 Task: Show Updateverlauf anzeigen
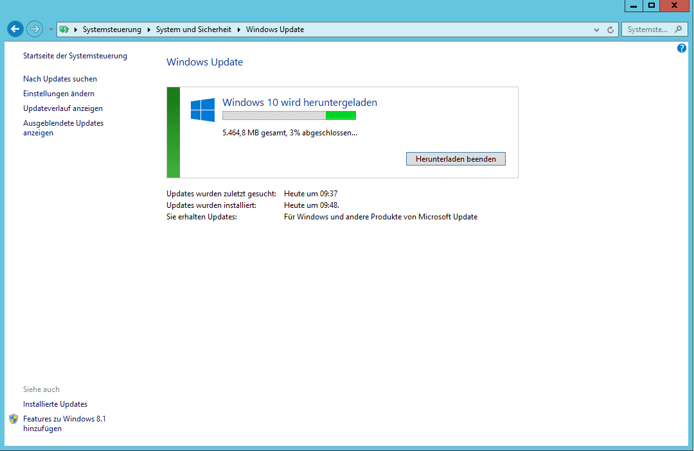click(x=63, y=108)
